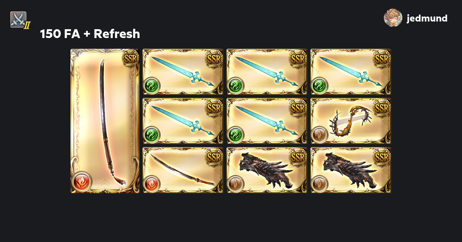Click the wind element icon on middle-center sword
Image resolution: width=462 pixels, height=242 pixels.
point(235,134)
